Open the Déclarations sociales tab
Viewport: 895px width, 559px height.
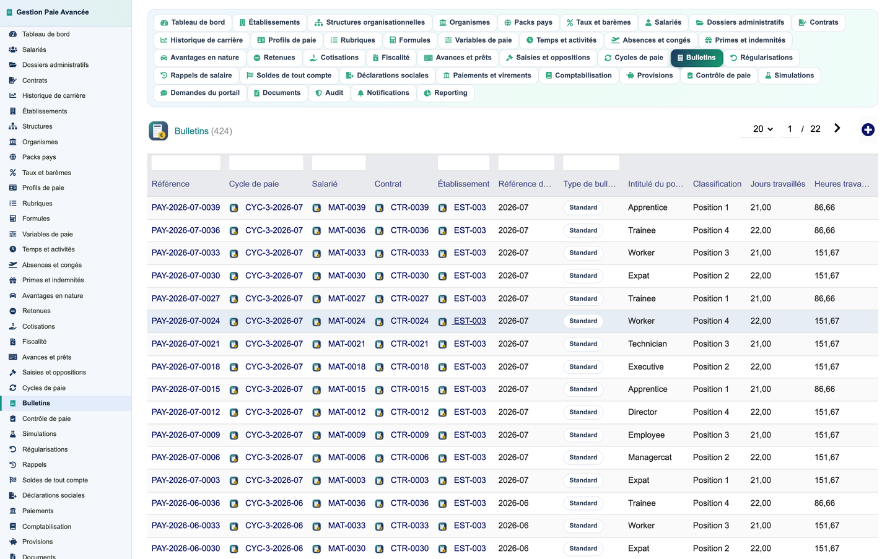click(x=386, y=76)
